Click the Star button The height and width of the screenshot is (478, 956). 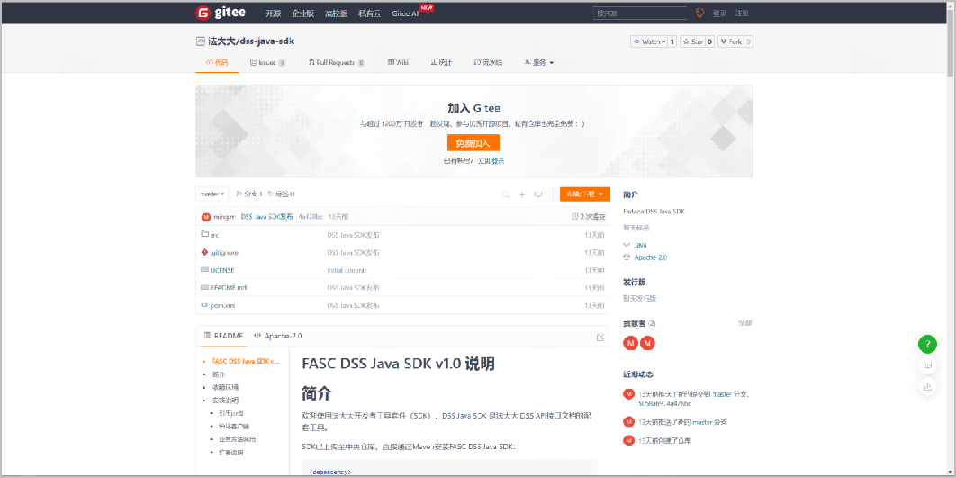693,41
